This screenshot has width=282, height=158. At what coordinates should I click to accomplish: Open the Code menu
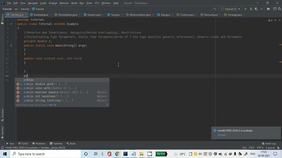(x=43, y=3)
